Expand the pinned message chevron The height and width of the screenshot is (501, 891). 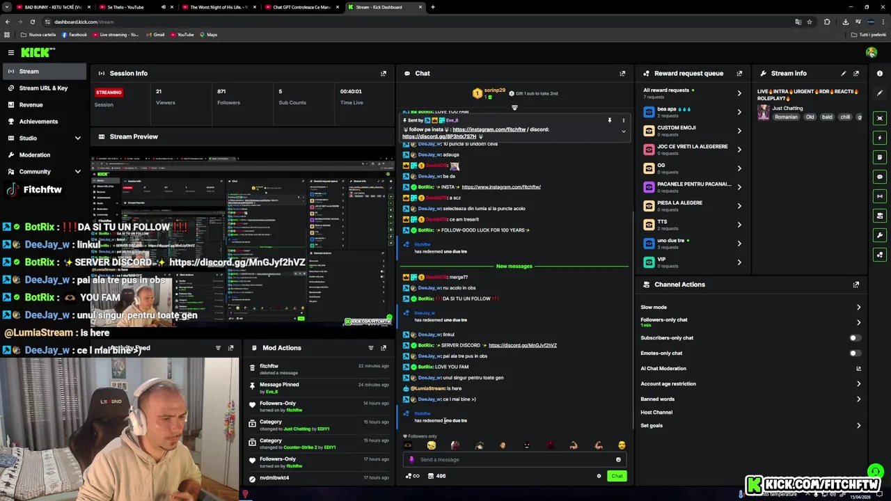pos(624,132)
